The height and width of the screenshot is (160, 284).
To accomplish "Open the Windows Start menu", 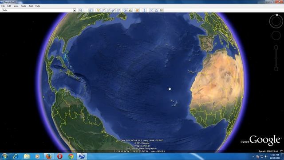I will click(4, 156).
